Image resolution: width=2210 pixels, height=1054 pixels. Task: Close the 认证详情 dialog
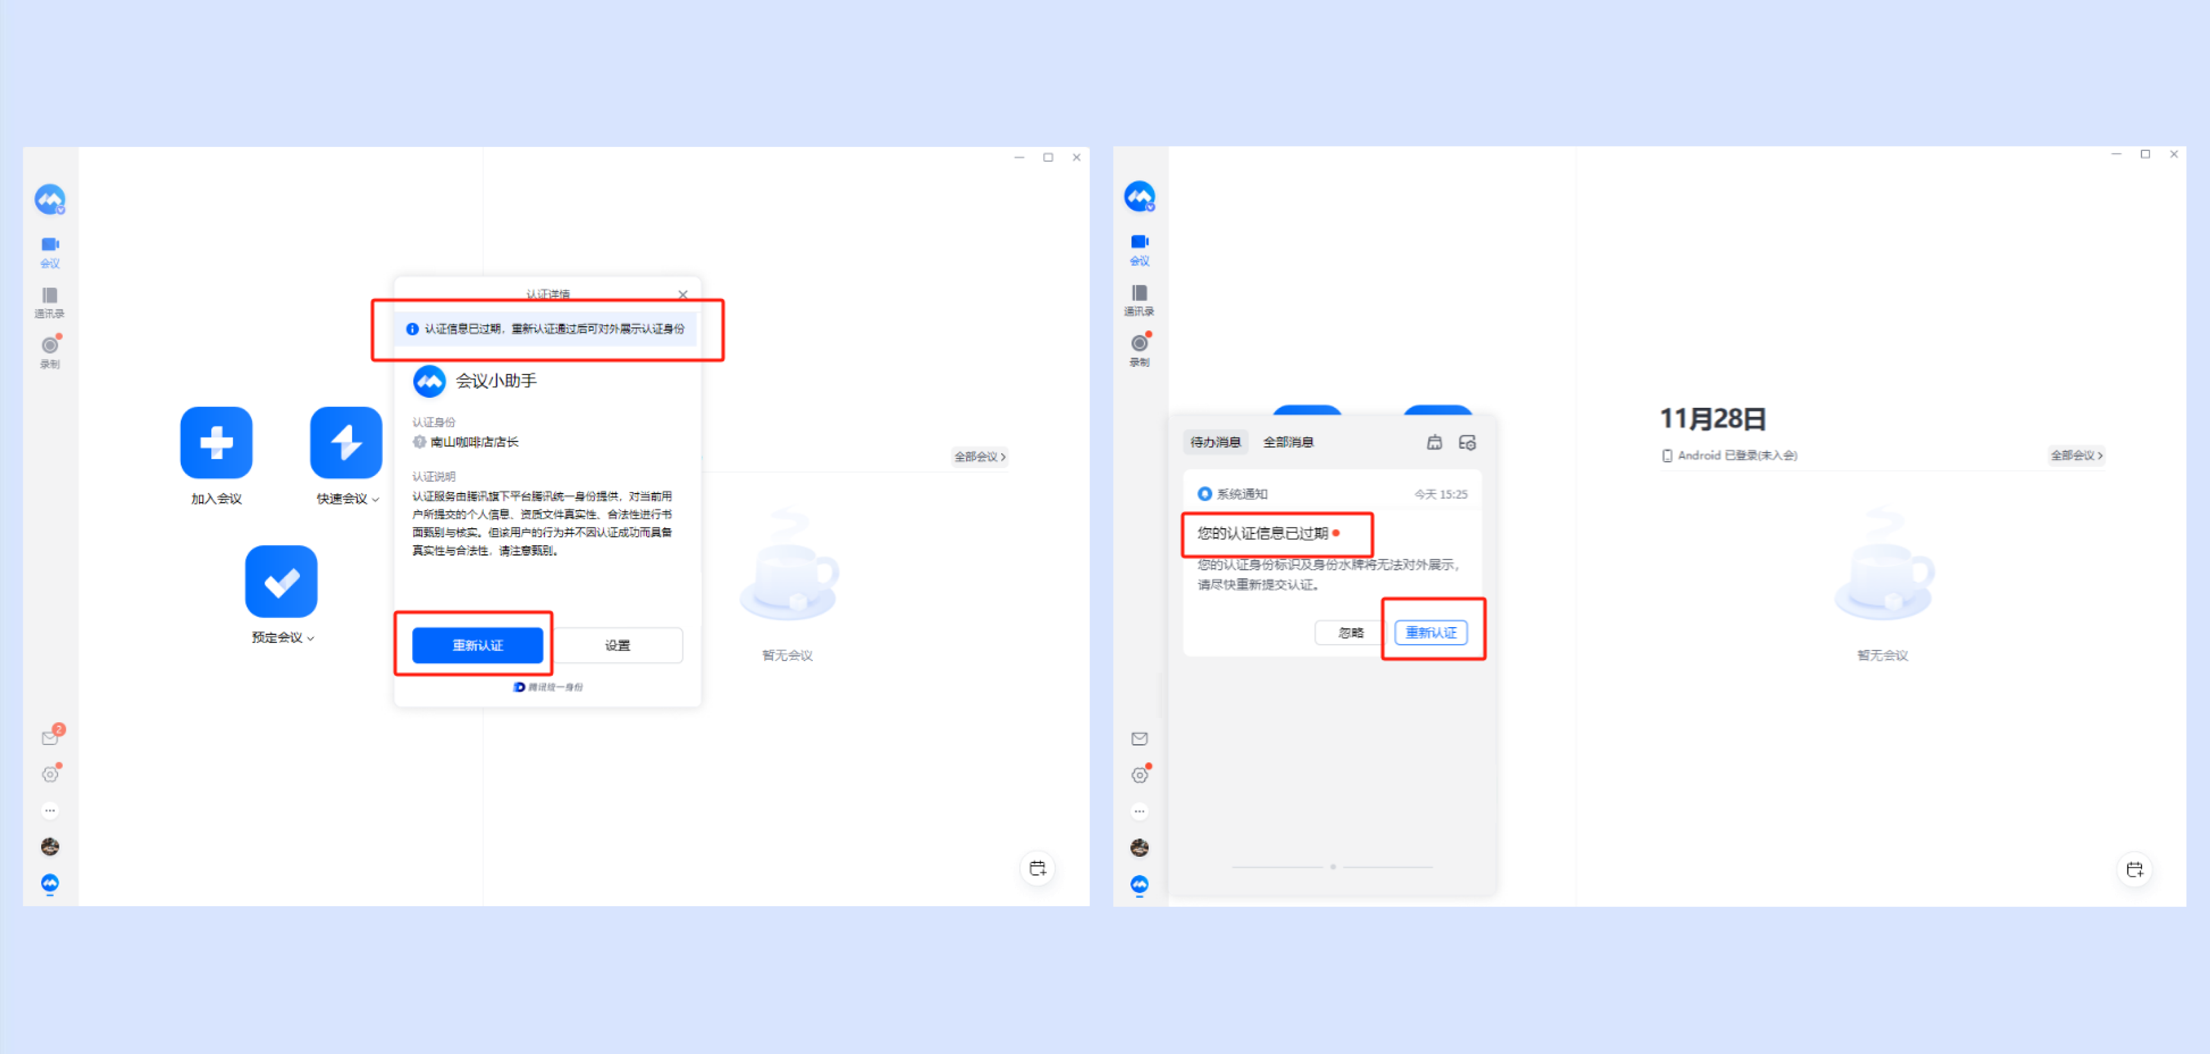[x=683, y=294]
